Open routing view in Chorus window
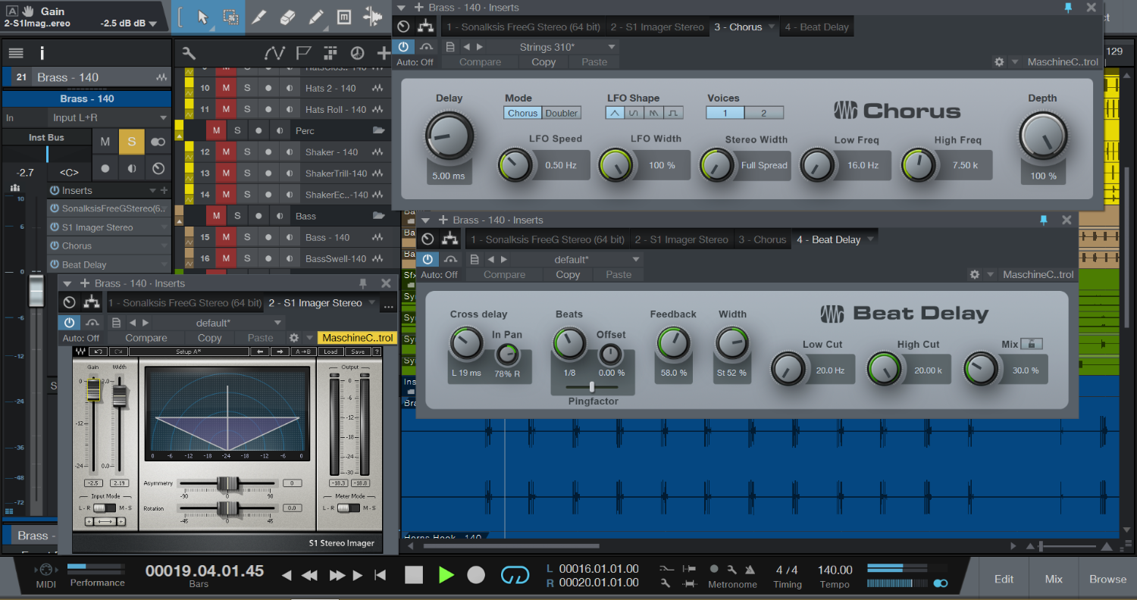The height and width of the screenshot is (600, 1137). coord(427,27)
